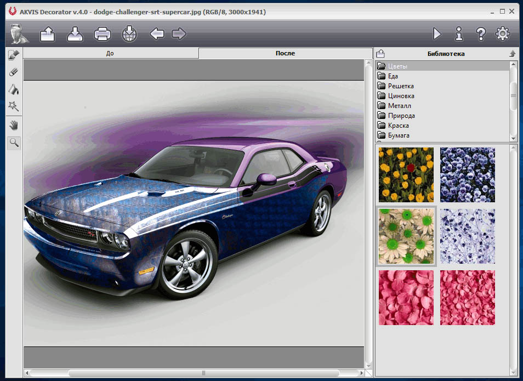
Task: Choose the yellow tulips texture thumbnail
Action: (x=406, y=175)
